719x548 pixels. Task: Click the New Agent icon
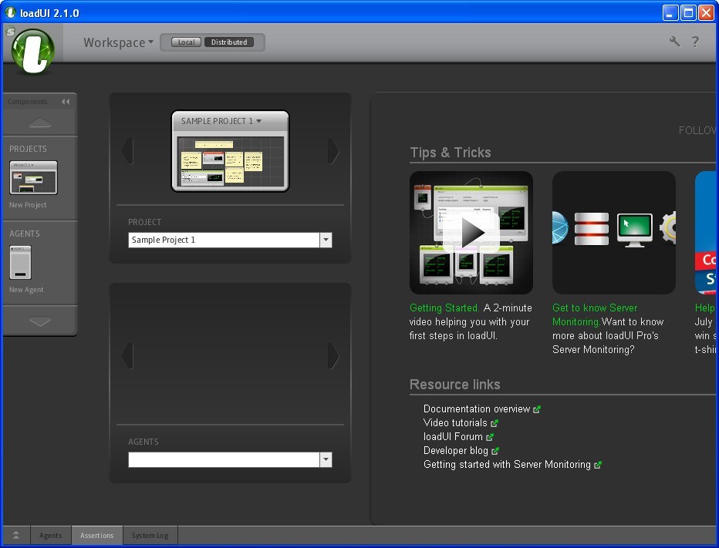pyautogui.click(x=20, y=263)
